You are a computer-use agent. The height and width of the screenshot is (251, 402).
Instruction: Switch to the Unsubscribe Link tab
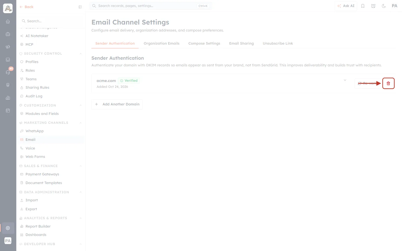click(278, 44)
